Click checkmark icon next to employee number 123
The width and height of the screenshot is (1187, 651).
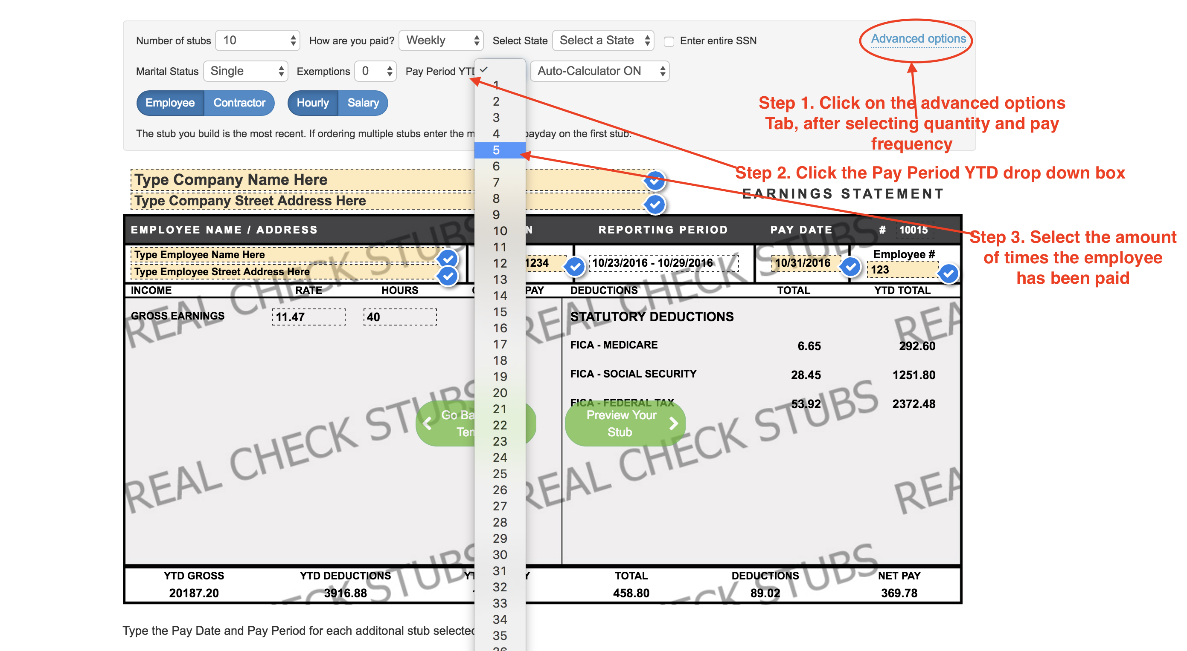948,274
